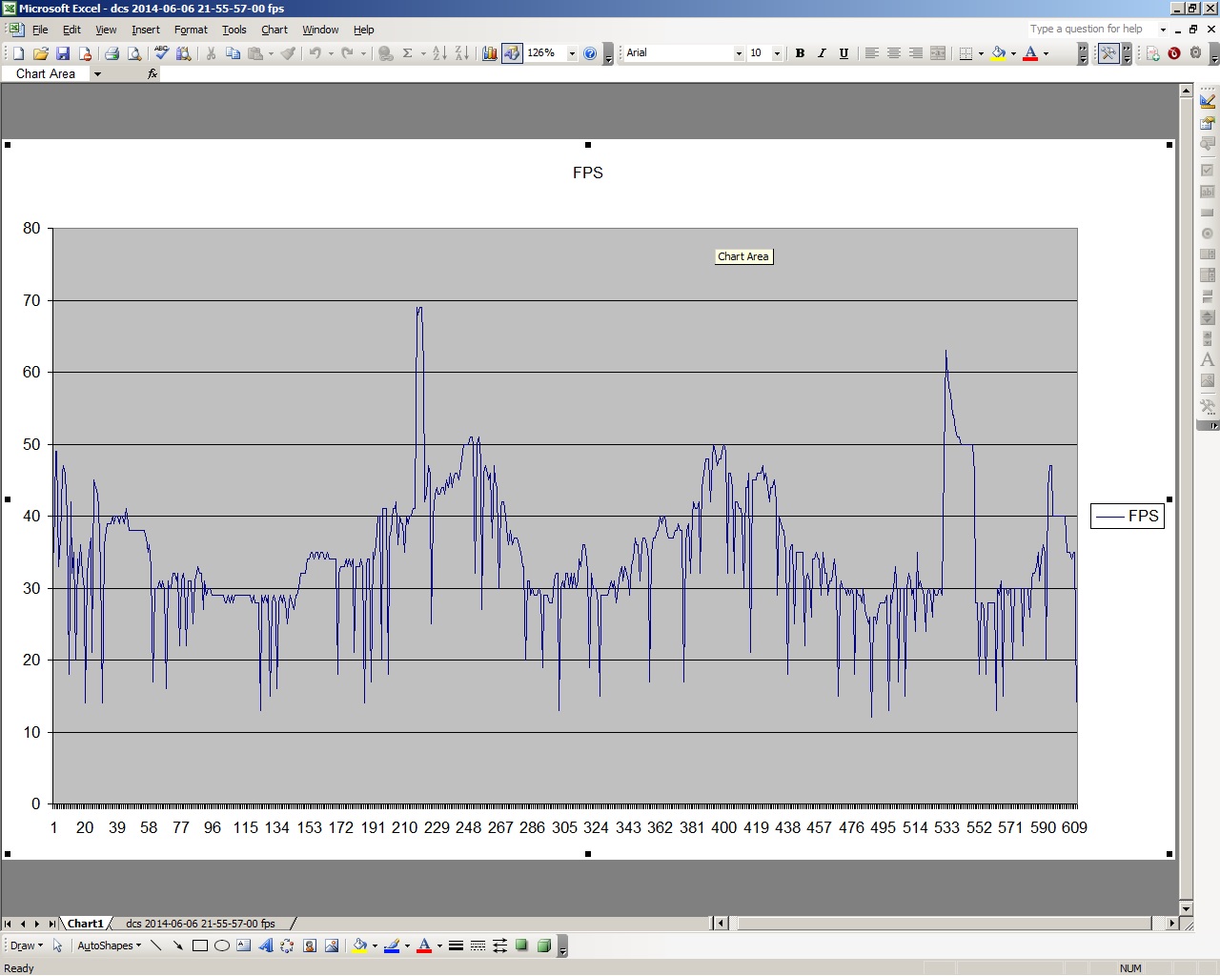Viewport: 1220px width, 976px height.
Task: Click the Spelling check icon
Action: coord(162,53)
